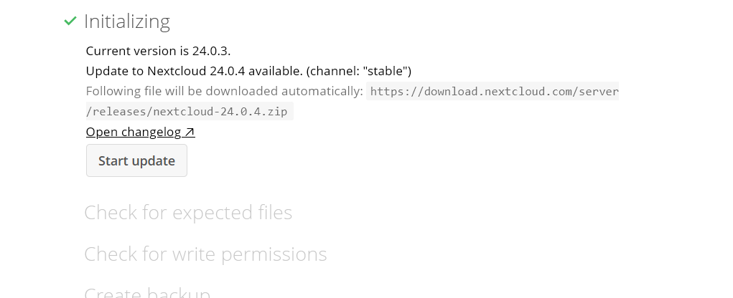This screenshot has height=298, width=733.
Task: Click the Check for write permissions step
Action: (x=205, y=254)
